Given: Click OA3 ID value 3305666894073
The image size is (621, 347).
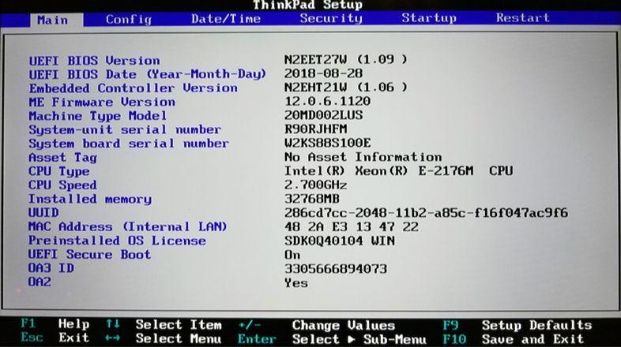Looking at the screenshot, I should pos(336,269).
